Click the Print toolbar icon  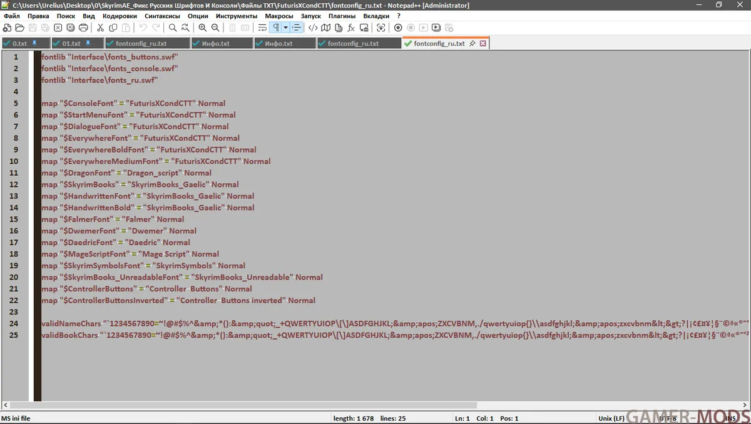coord(83,28)
